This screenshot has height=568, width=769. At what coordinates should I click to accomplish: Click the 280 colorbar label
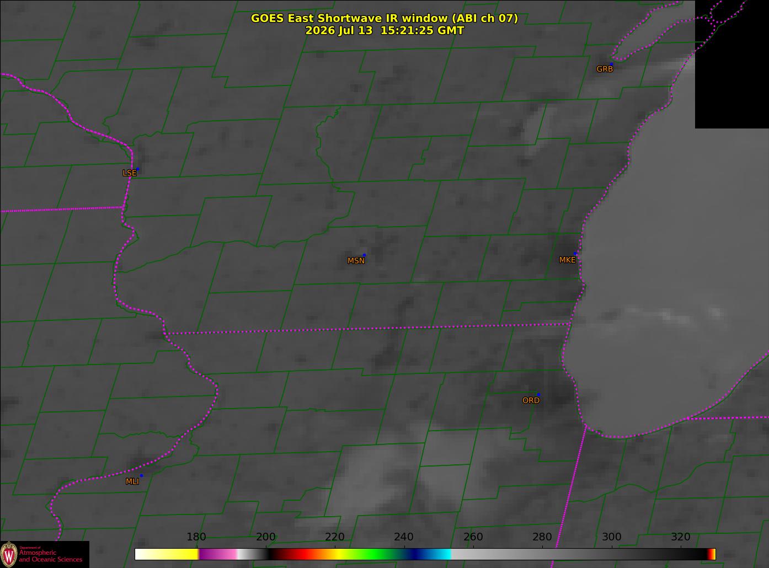click(542, 537)
